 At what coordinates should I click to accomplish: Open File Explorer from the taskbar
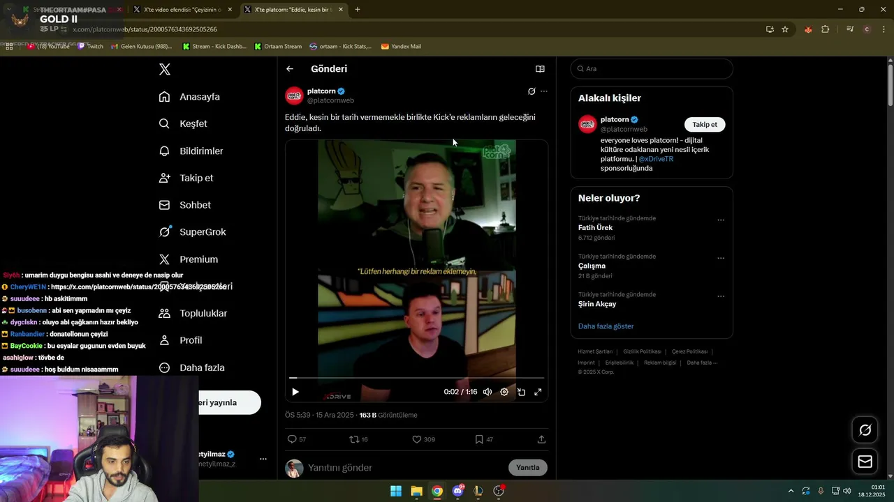[x=416, y=491]
